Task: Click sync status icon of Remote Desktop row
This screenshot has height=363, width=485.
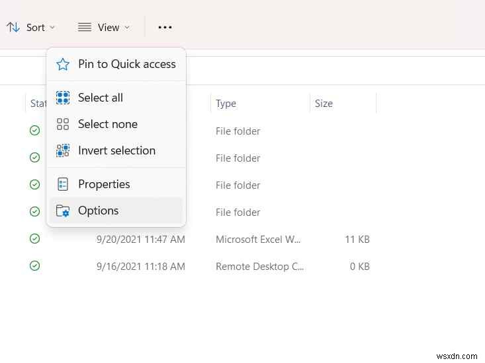Action: (x=34, y=265)
